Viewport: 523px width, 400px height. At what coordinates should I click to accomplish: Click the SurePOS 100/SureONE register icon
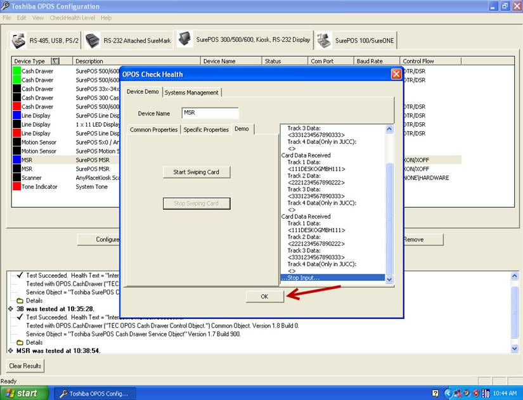(323, 40)
